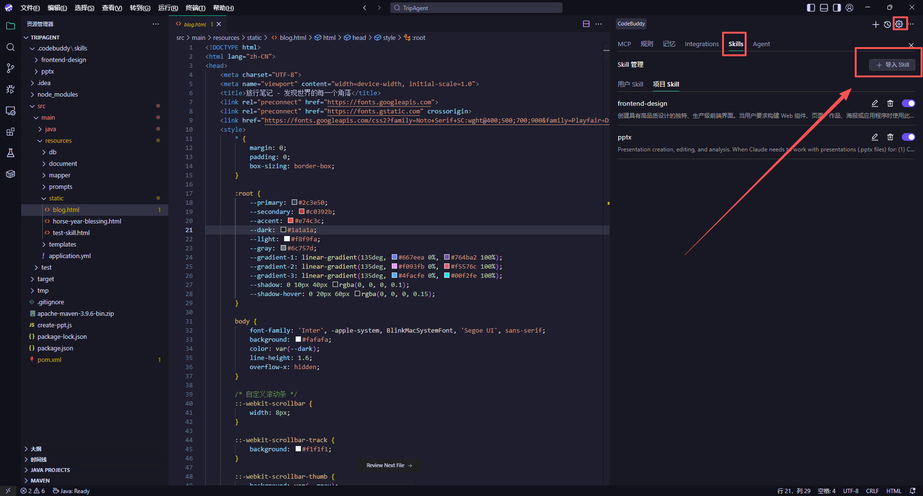
Task: Toggle primary sidebar layout icon
Action: 811,8
